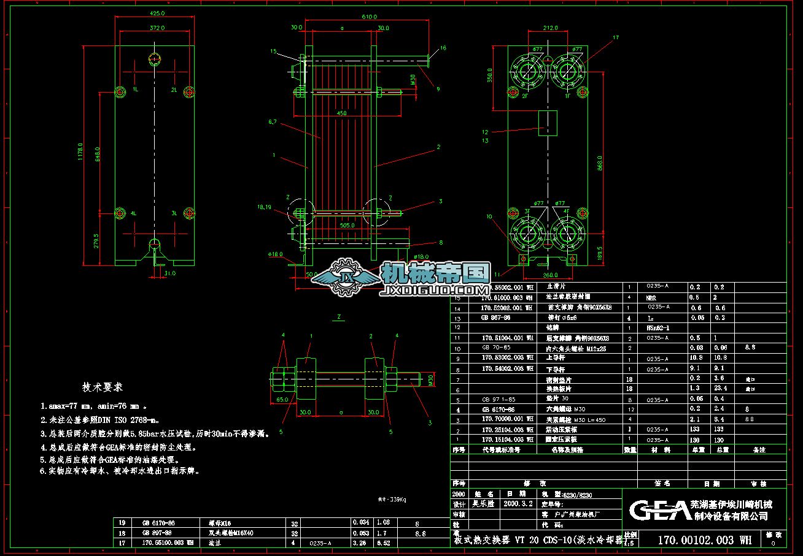Screen dimensions: 803x556
Task: Click the weight value '10.8' in 单重 column
Action: (696, 357)
